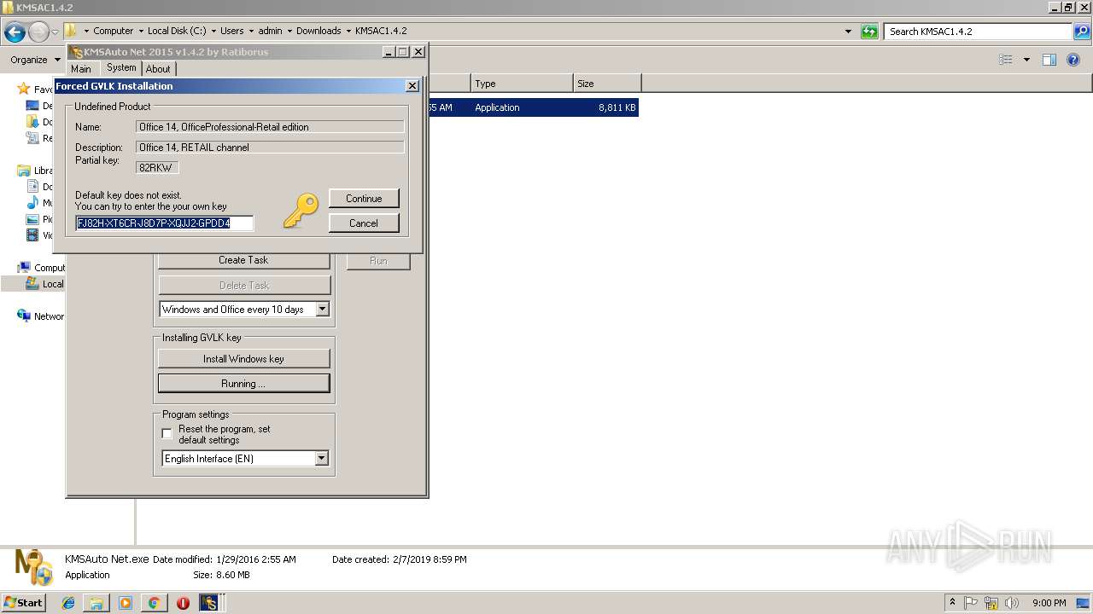Go back with Explorer's Back arrow
Image resolution: width=1093 pixels, height=614 pixels.
point(15,32)
